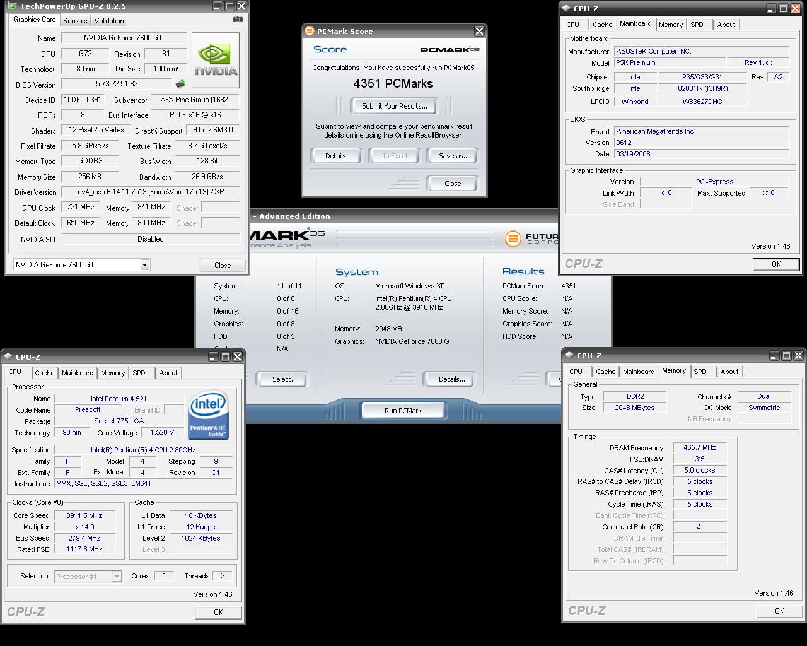The width and height of the screenshot is (807, 646).
Task: Click the GPU-Z title bar app icon
Action: coord(12,6)
